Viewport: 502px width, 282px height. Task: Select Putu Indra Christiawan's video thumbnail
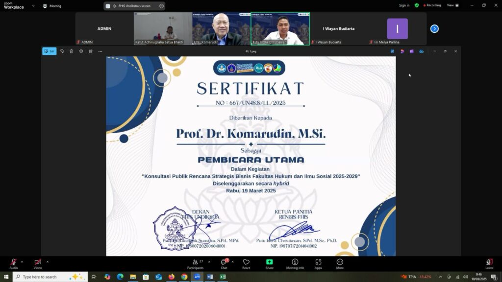280,28
